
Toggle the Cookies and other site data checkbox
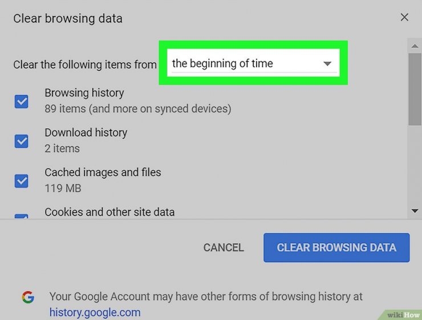[21, 216]
